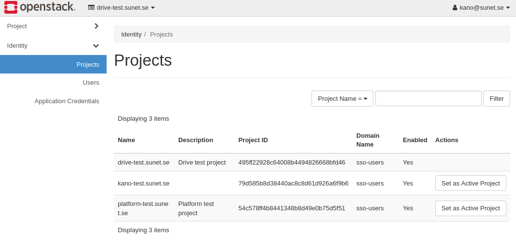Click the Projects breadcrumb text
Image resolution: width=516 pixels, height=240 pixels.
click(x=161, y=34)
